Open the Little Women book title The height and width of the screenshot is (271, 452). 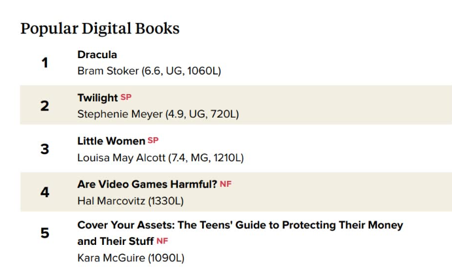(x=111, y=141)
